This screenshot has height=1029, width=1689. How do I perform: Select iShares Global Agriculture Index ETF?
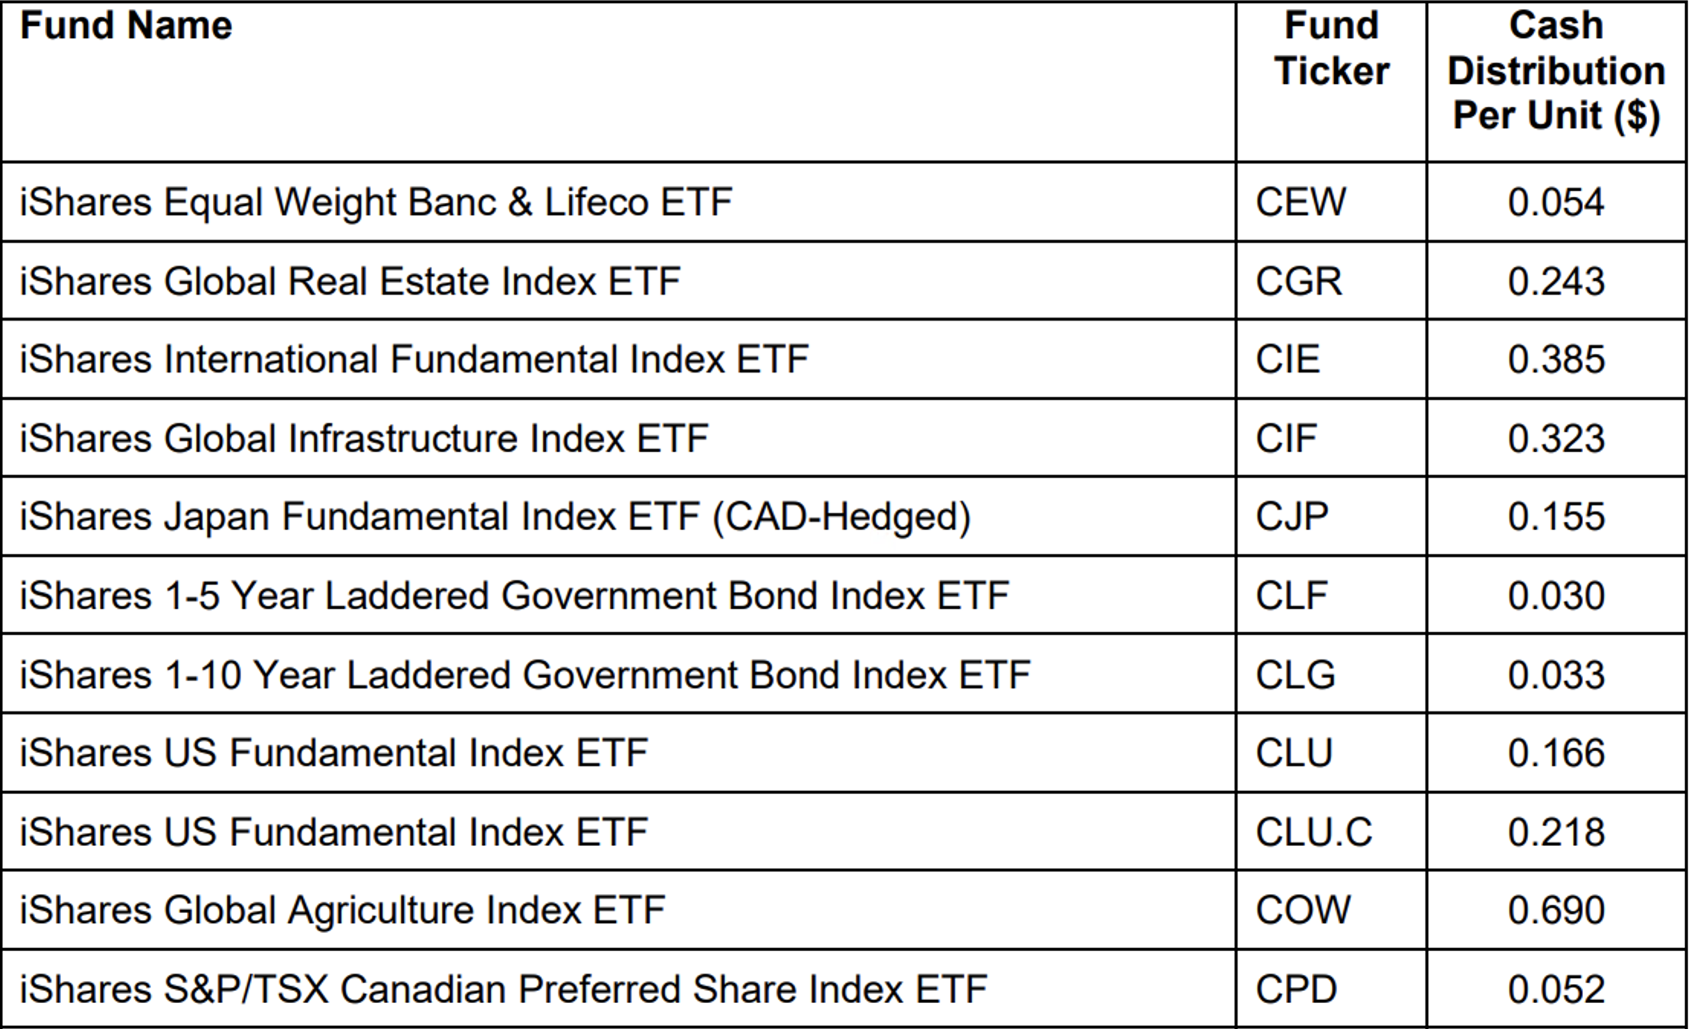(342, 911)
